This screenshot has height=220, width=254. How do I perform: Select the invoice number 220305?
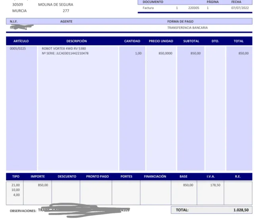194,8
